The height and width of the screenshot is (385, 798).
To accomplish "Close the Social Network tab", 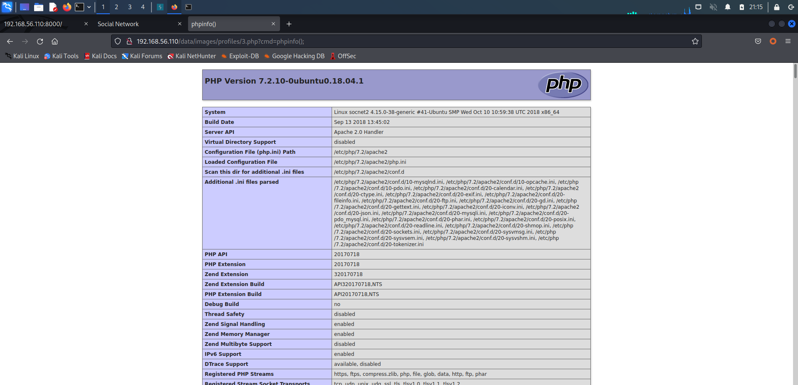I will point(180,24).
